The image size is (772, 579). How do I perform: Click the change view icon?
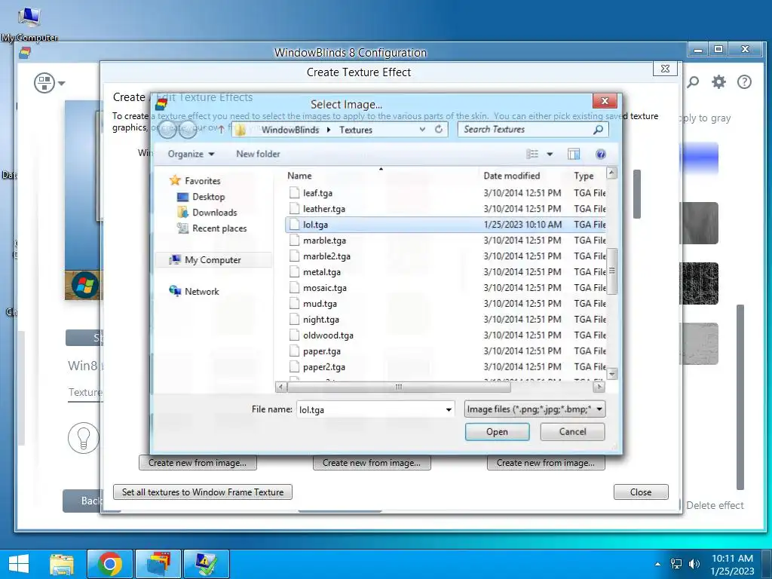(532, 154)
